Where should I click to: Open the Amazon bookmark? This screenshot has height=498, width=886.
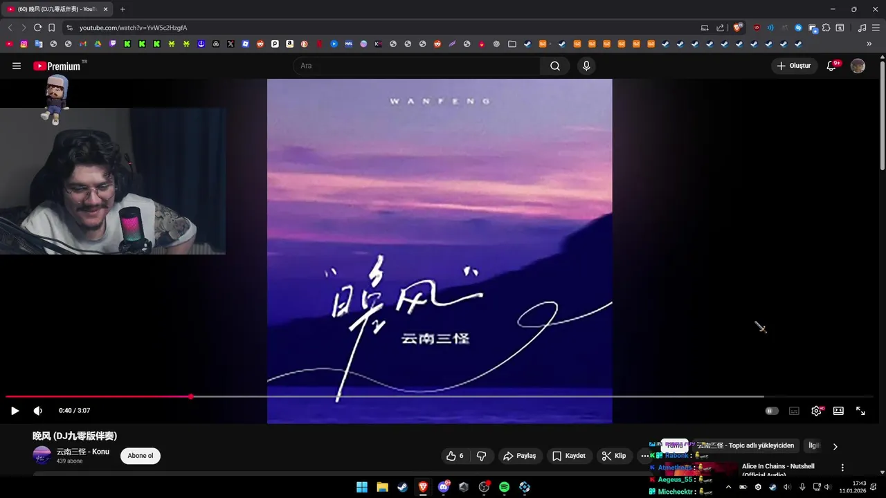click(x=289, y=44)
